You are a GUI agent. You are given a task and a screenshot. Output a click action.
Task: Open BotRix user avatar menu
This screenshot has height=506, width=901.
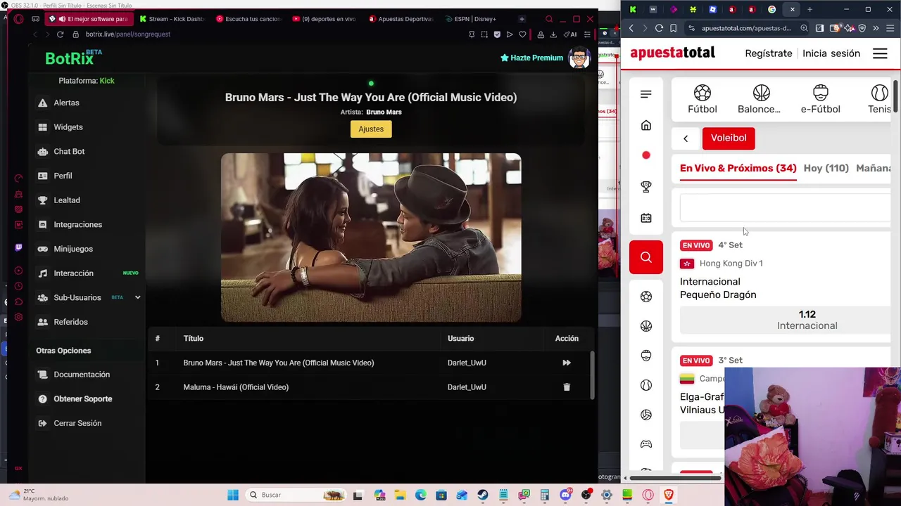pos(579,58)
